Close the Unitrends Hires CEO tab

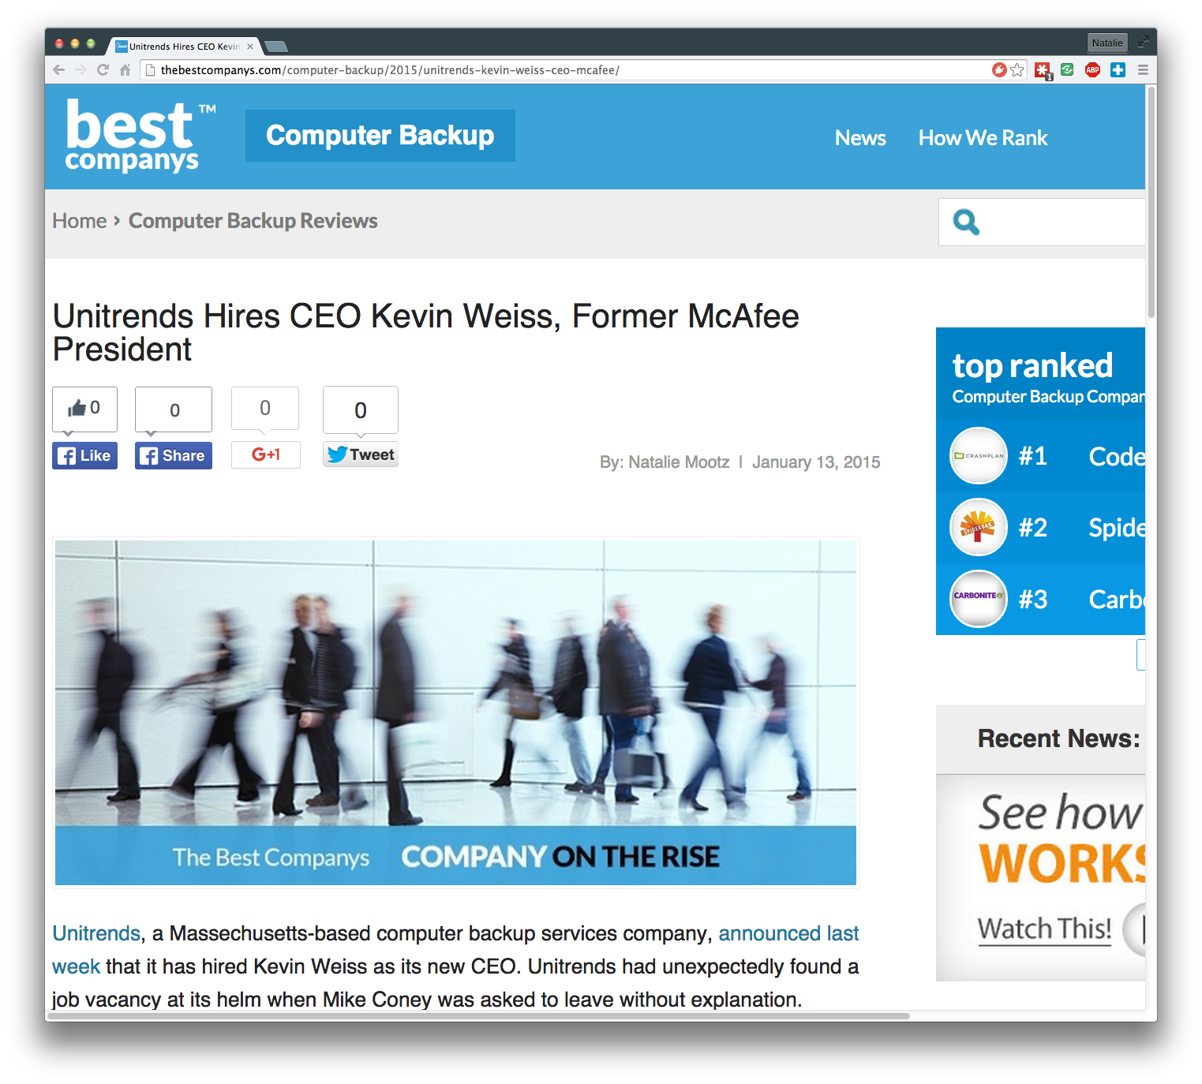[x=250, y=47]
